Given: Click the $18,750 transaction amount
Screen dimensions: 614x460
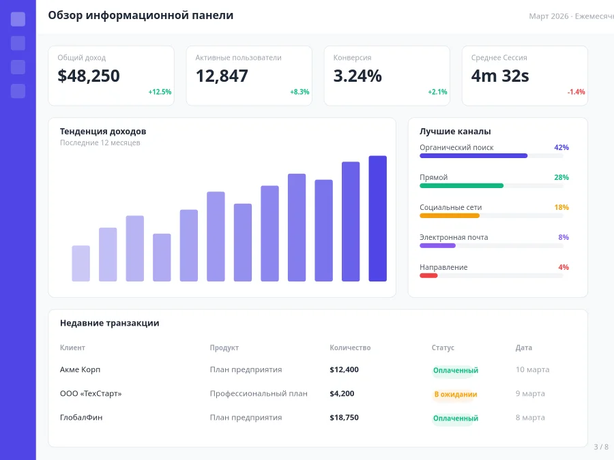Looking at the screenshot, I should pos(345,417).
